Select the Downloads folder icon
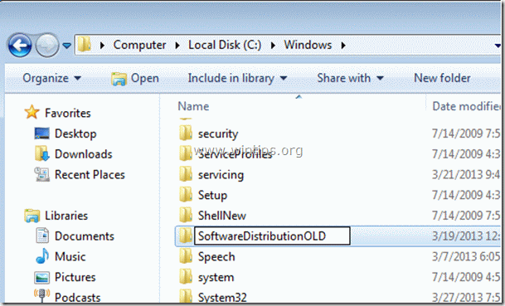 point(41,154)
